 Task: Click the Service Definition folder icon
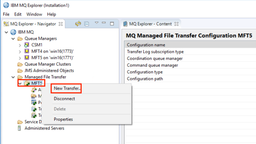click(x=20, y=122)
